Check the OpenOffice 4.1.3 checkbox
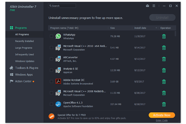186x124 pixels. 51,104
